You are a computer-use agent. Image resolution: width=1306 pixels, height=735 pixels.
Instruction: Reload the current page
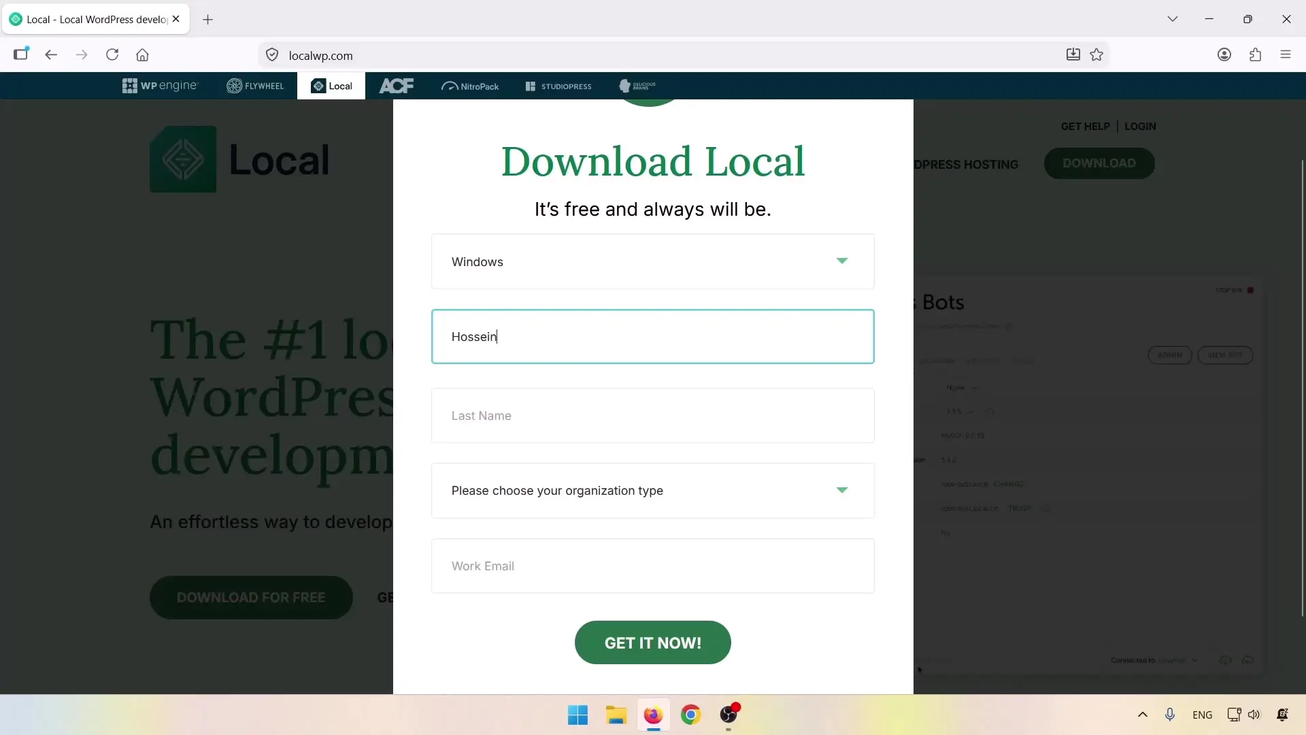(x=112, y=55)
